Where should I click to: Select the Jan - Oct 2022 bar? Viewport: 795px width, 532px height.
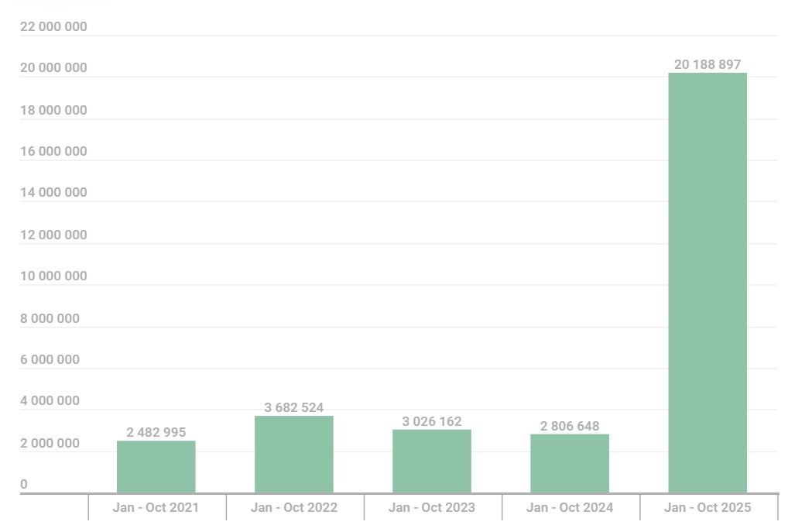[293, 453]
